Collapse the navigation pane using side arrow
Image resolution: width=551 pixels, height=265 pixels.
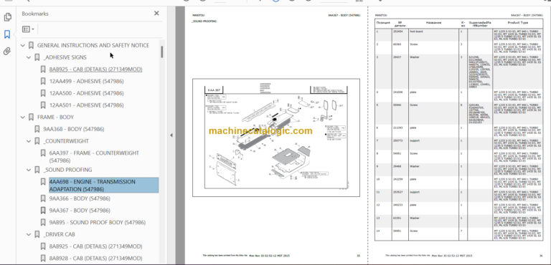point(171,135)
